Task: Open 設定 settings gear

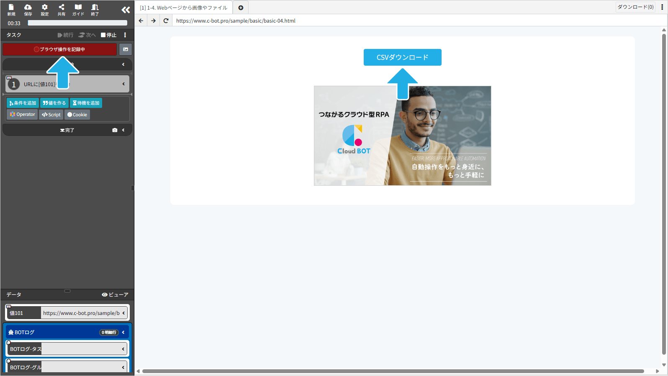Action: pos(45,10)
